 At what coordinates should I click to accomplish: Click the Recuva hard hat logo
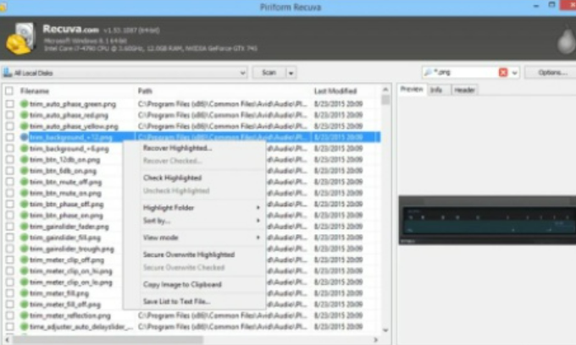coord(20,38)
